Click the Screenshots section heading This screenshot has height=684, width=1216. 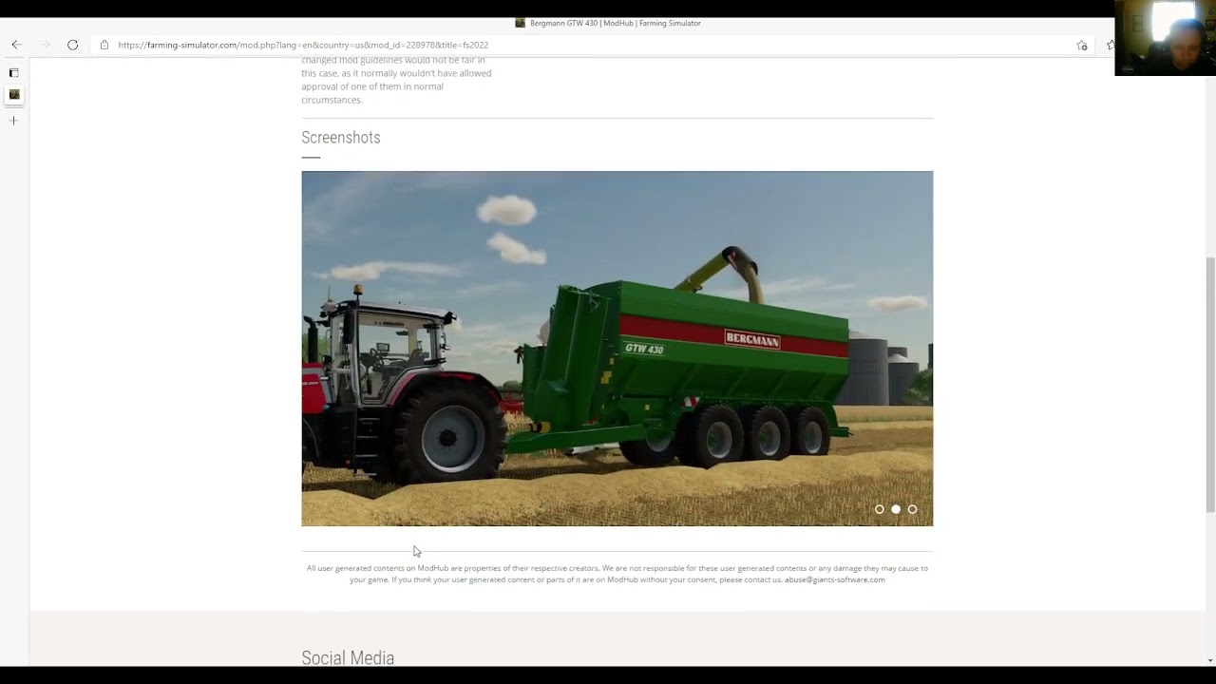coord(341,138)
